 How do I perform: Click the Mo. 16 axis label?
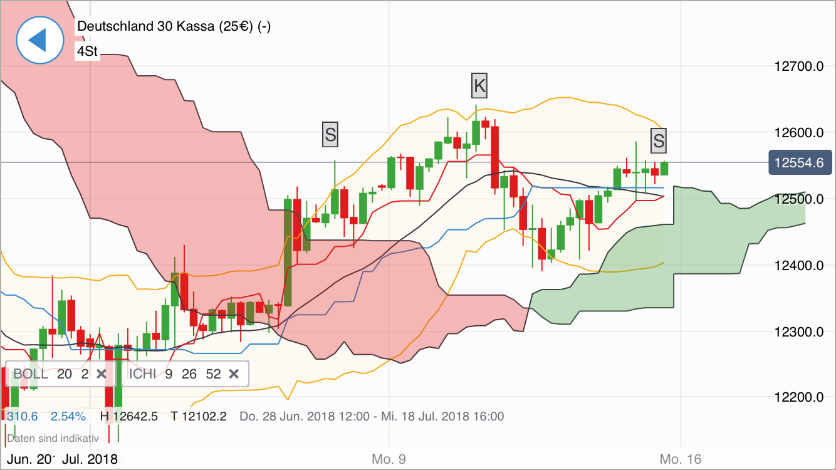[x=680, y=459]
